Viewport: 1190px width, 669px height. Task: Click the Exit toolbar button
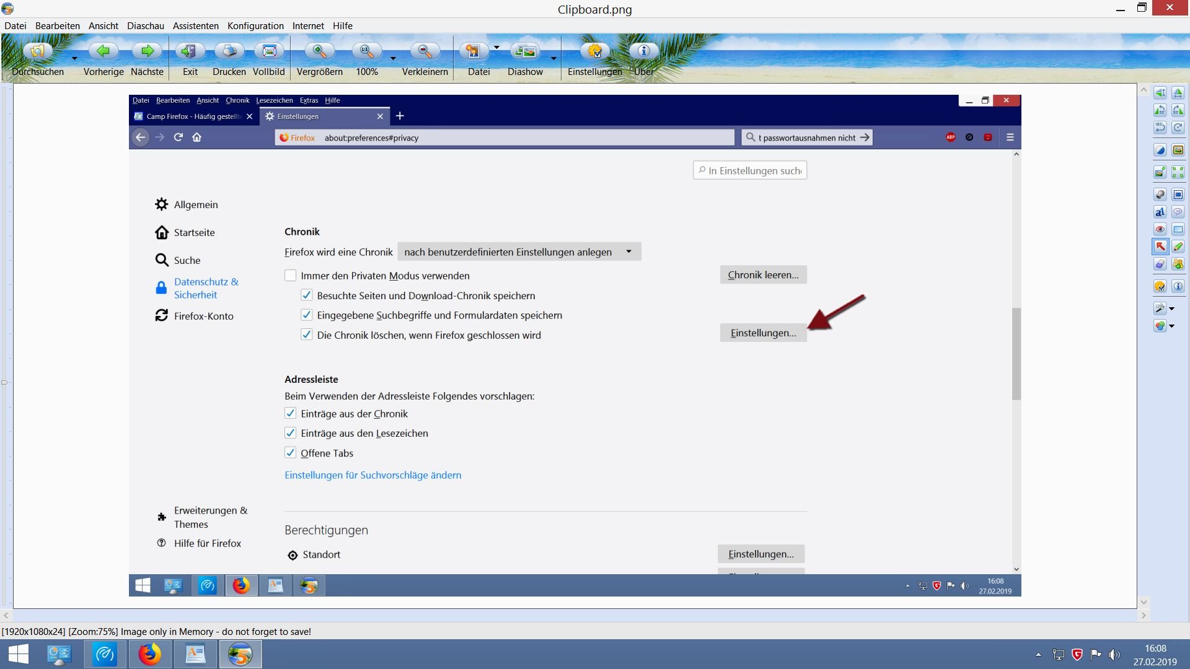pos(190,52)
